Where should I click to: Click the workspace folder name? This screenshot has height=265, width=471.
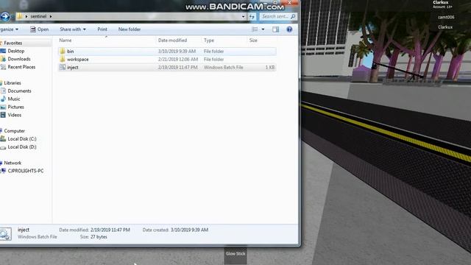(x=78, y=59)
